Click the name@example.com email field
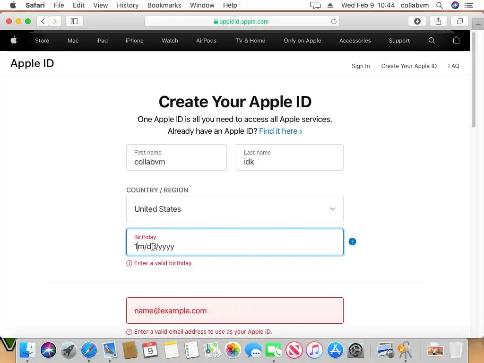The image size is (484, 363). [x=234, y=311]
